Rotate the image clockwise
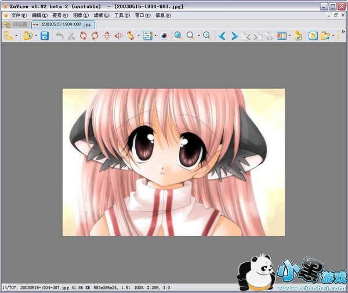 pos(95,36)
